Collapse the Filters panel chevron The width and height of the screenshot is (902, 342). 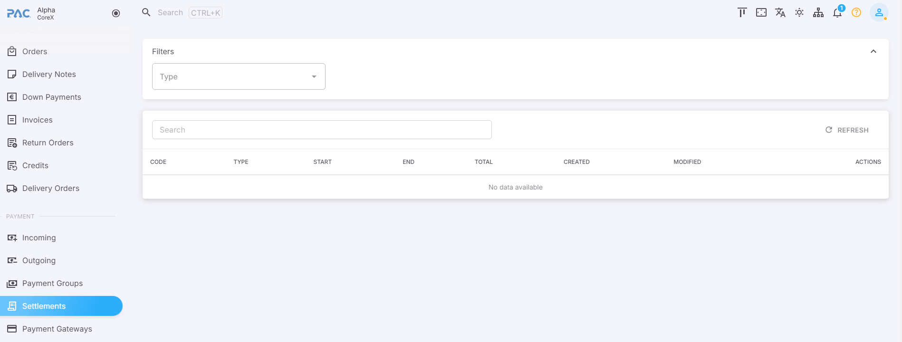point(873,51)
